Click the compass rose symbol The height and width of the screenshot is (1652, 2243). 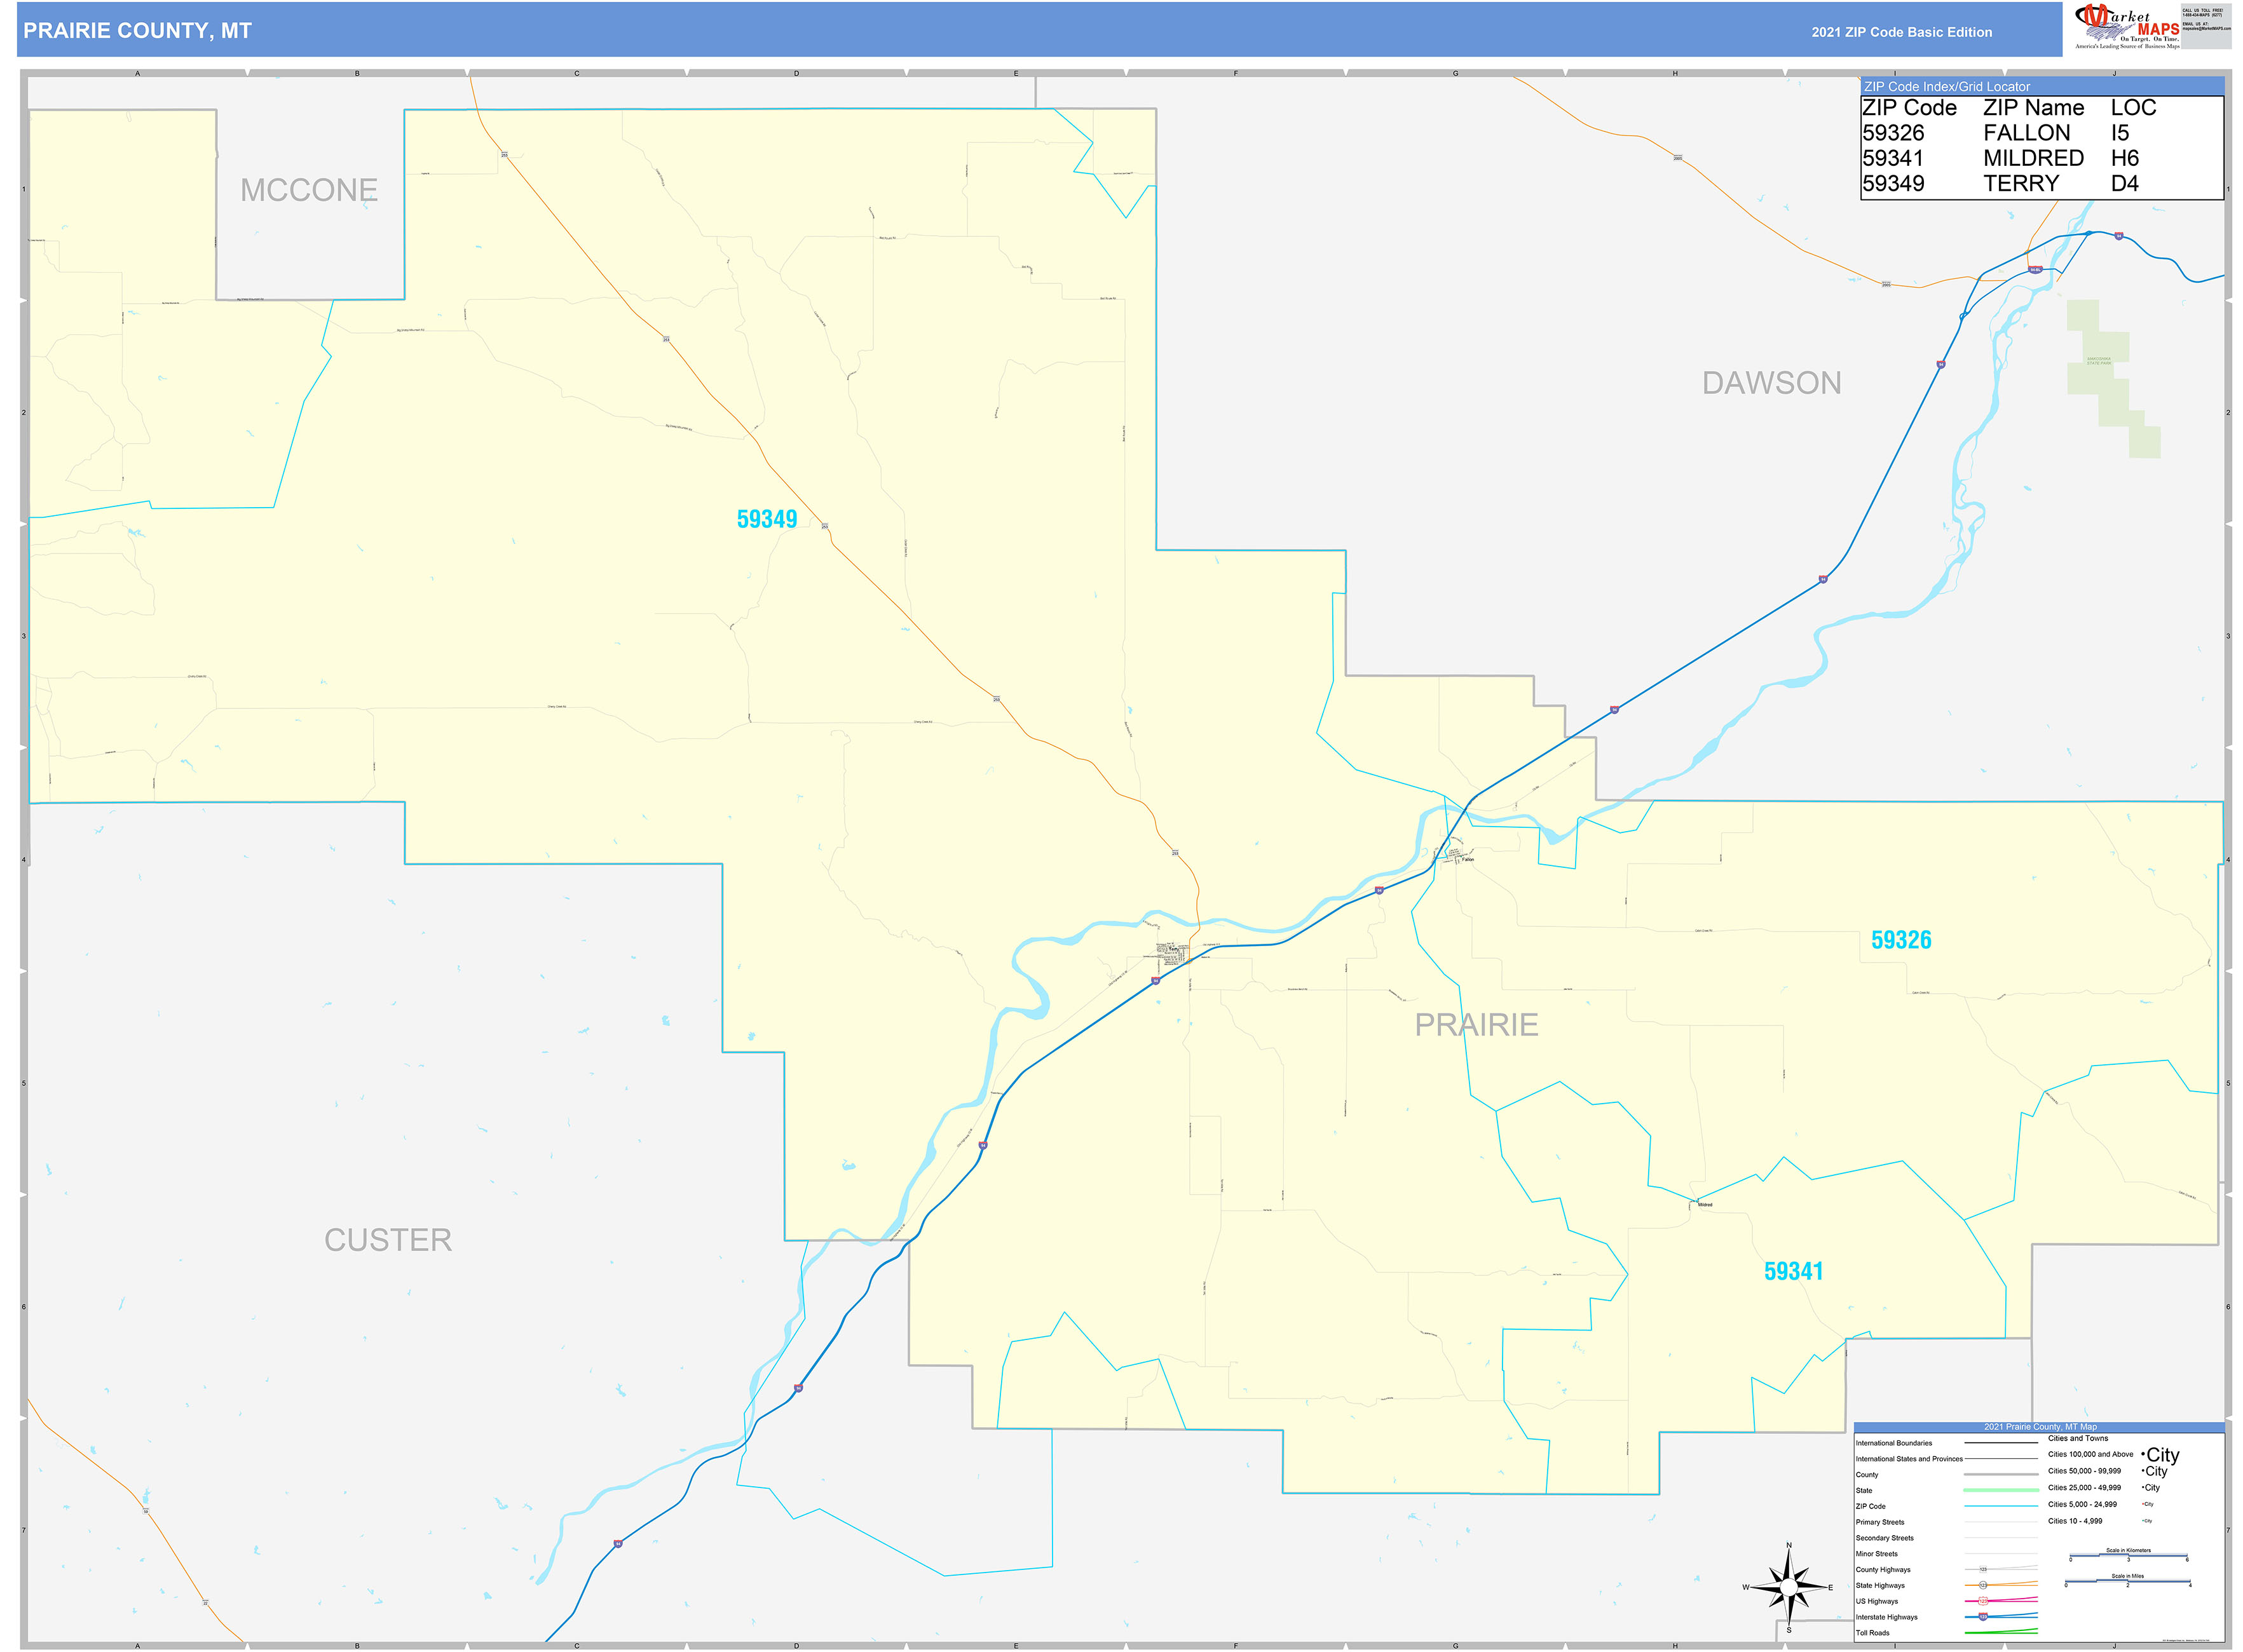coord(1789,1587)
